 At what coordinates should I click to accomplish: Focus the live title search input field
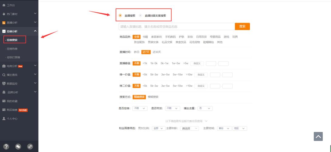pos(177,26)
